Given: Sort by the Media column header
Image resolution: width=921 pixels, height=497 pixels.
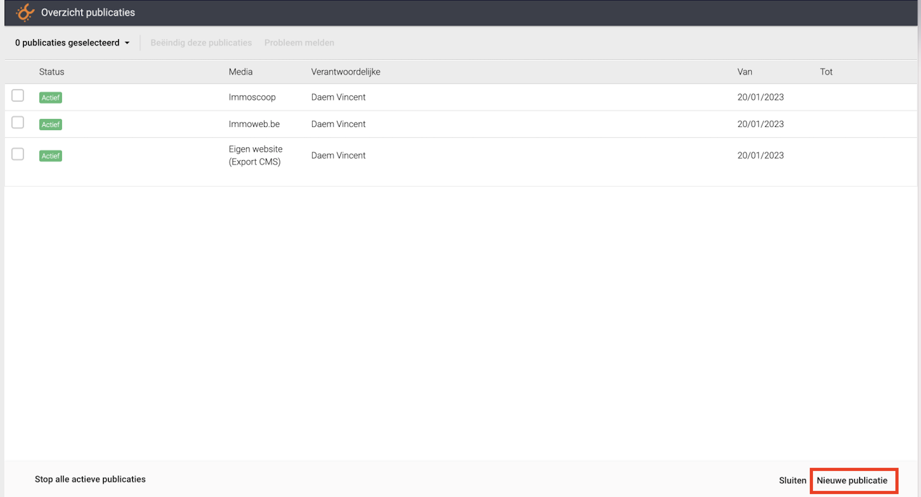Looking at the screenshot, I should 241,72.
